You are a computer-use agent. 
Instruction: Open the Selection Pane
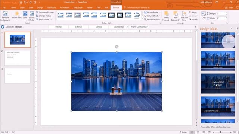[x=184, y=16]
